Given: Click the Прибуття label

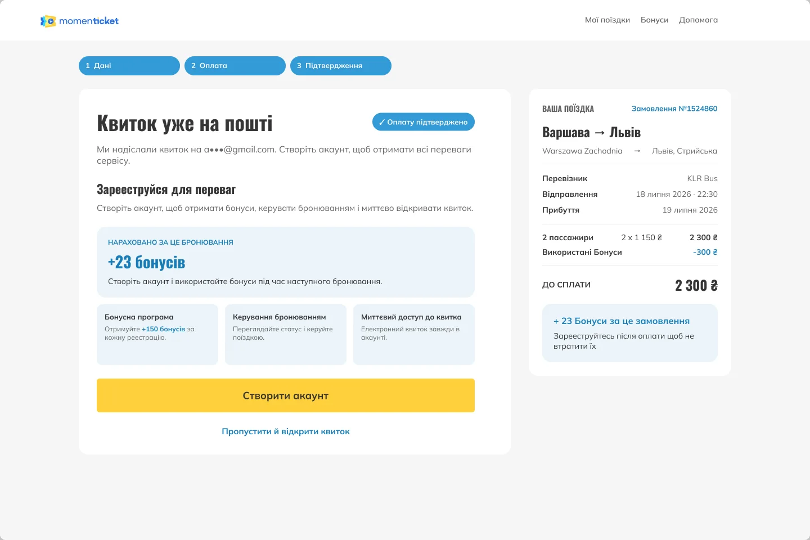Looking at the screenshot, I should tap(561, 210).
